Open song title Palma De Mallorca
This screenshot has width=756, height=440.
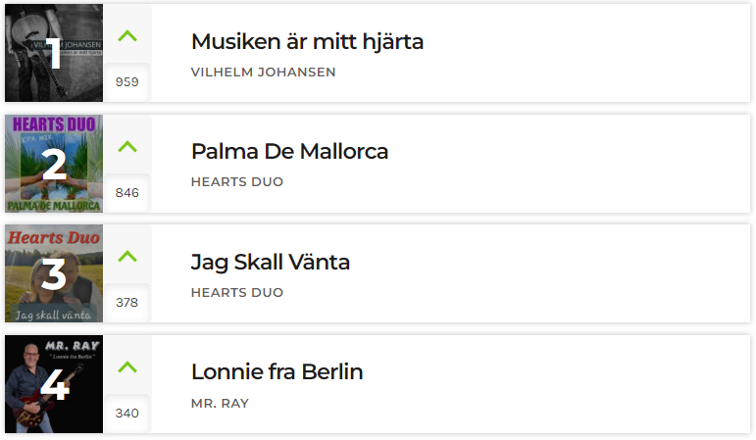pos(289,151)
